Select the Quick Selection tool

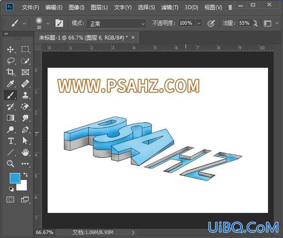[25, 61]
